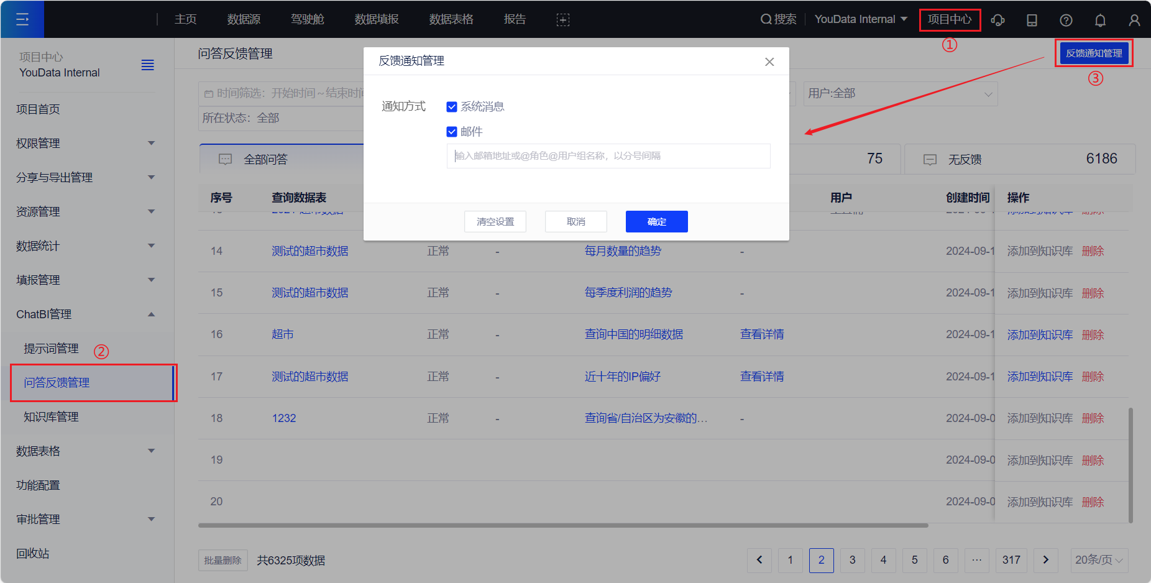Click the 确定 button in dialog
The image size is (1151, 583).
point(656,222)
